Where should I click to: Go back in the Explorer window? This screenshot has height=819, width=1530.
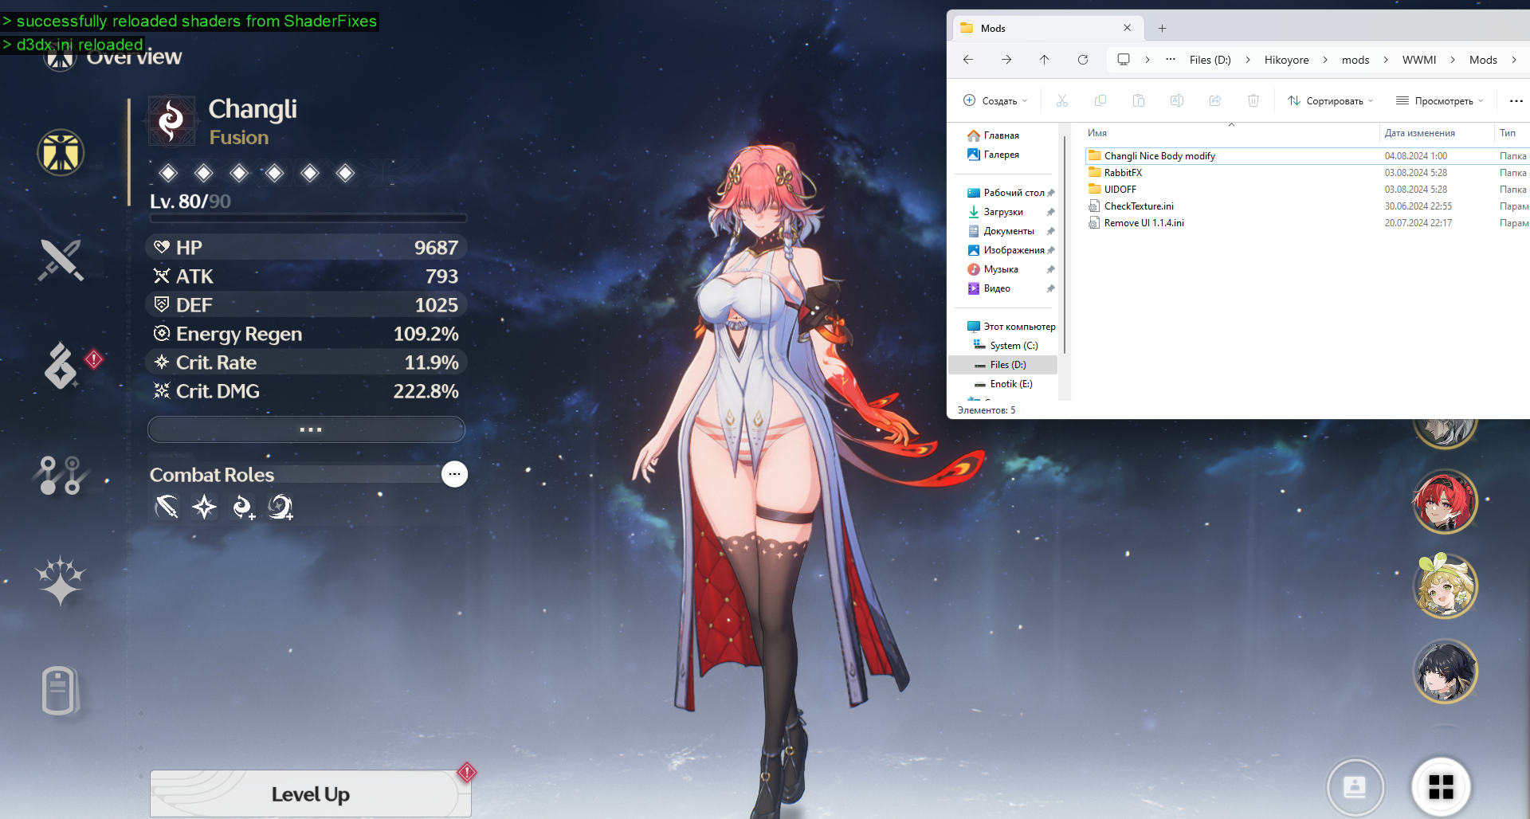coord(968,60)
